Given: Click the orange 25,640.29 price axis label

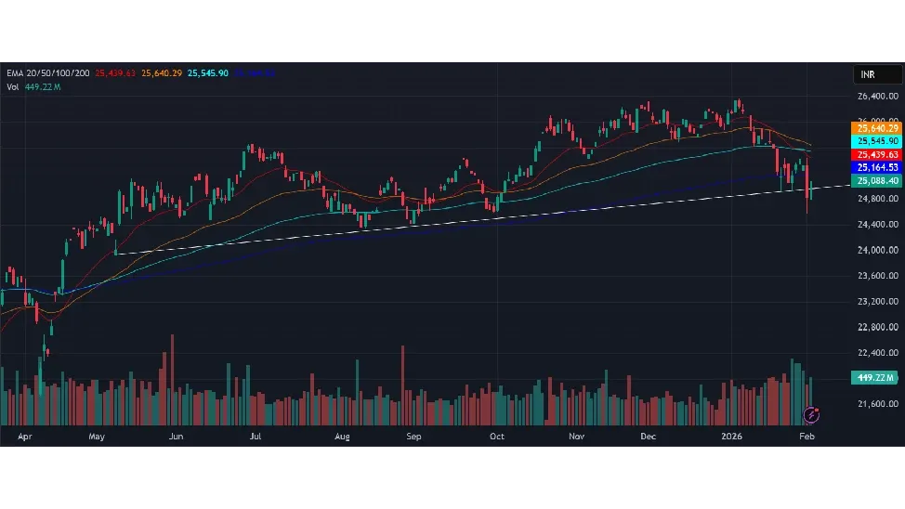Looking at the screenshot, I should click(876, 127).
